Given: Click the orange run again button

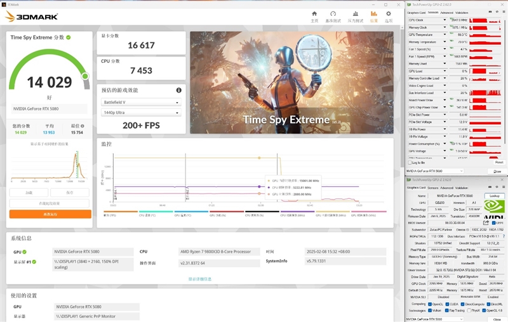Looking at the screenshot, I should (x=50, y=214).
